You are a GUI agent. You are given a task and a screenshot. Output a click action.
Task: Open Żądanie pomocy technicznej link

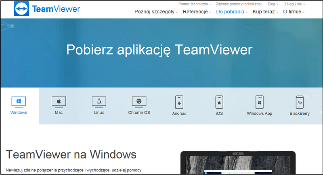239,4
